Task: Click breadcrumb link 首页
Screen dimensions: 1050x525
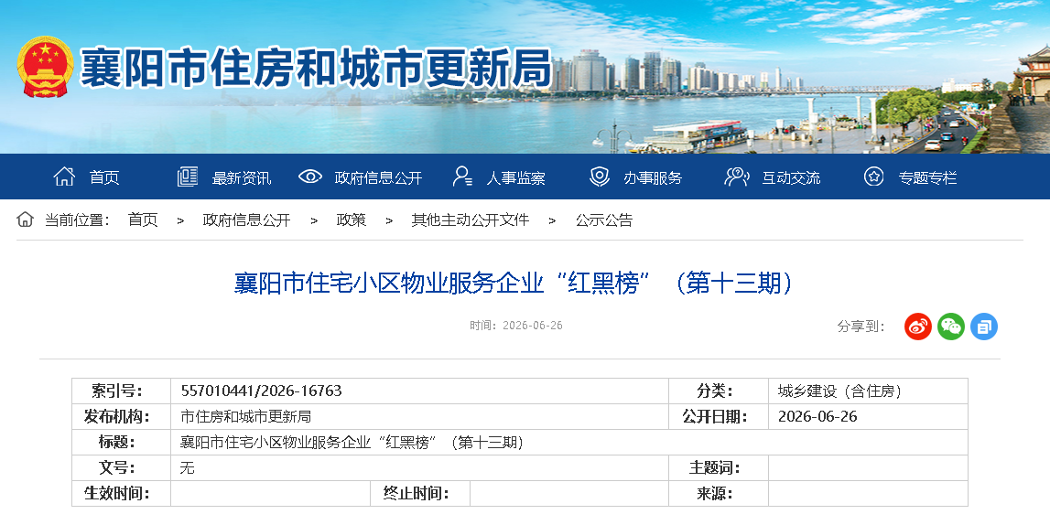Action: click(x=143, y=220)
